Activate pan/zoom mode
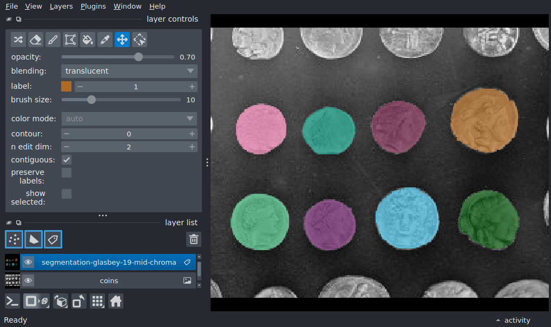This screenshot has height=327, width=551. coord(122,40)
